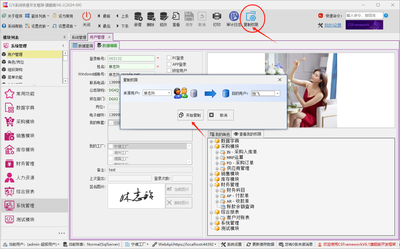Screen dimensions: 400x249
Task: Open 关于程序 about menu
Action: pyautogui.click(x=12, y=16)
